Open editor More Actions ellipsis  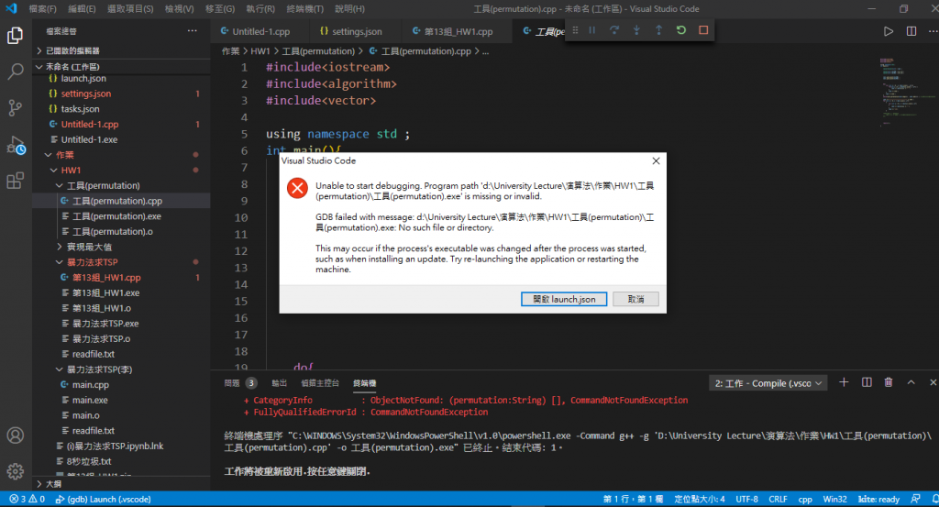[933, 31]
